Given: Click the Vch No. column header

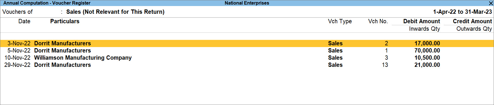Looking at the screenshot, I should pos(378,21).
